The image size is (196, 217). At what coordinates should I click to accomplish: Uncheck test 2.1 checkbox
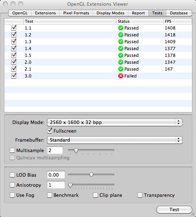point(14,69)
